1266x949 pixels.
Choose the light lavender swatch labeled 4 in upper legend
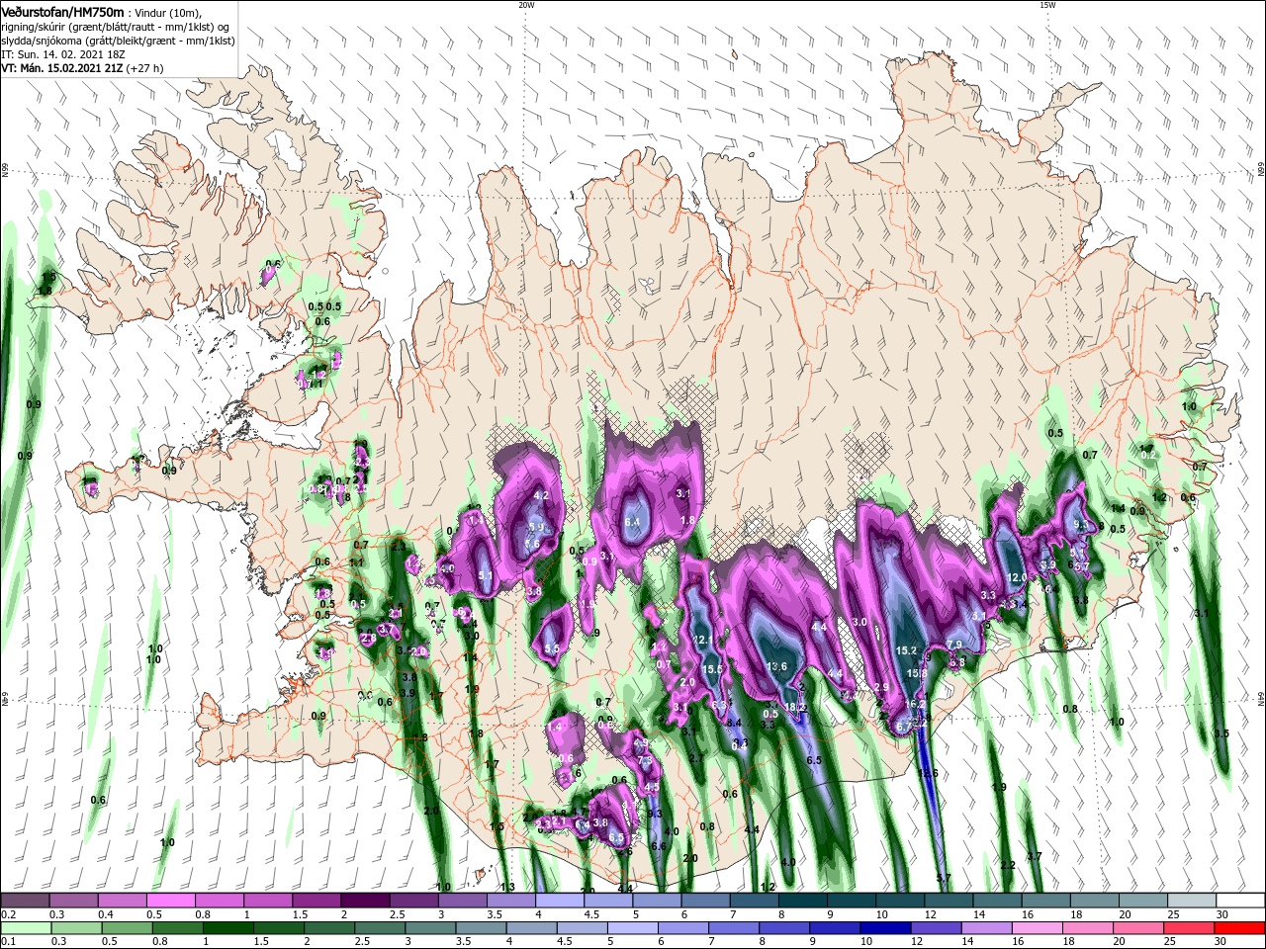click(x=560, y=901)
